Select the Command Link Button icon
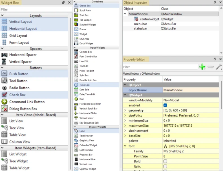223x171 pixels. point(4,102)
